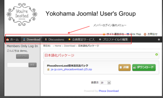Open the Phoca Download link
163x98 pixels.
pos(109,91)
